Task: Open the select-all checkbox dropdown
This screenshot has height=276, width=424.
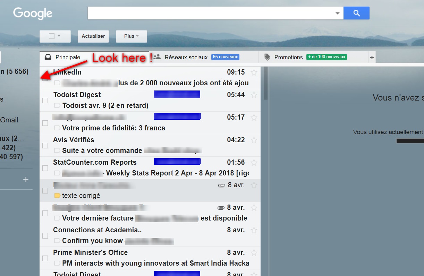Action: (59, 36)
